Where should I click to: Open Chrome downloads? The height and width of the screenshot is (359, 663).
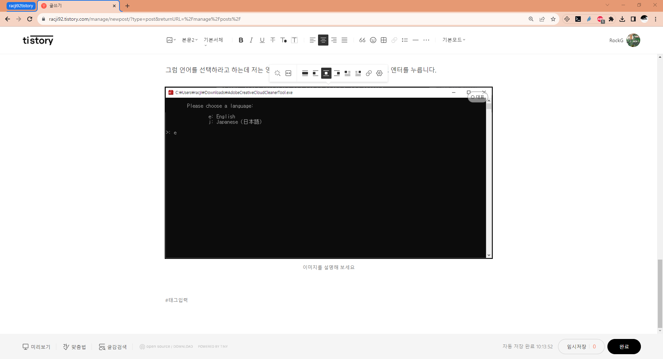(622, 19)
